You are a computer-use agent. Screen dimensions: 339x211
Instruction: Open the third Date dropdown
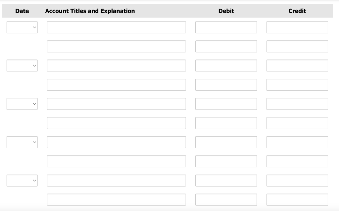pyautogui.click(x=22, y=104)
